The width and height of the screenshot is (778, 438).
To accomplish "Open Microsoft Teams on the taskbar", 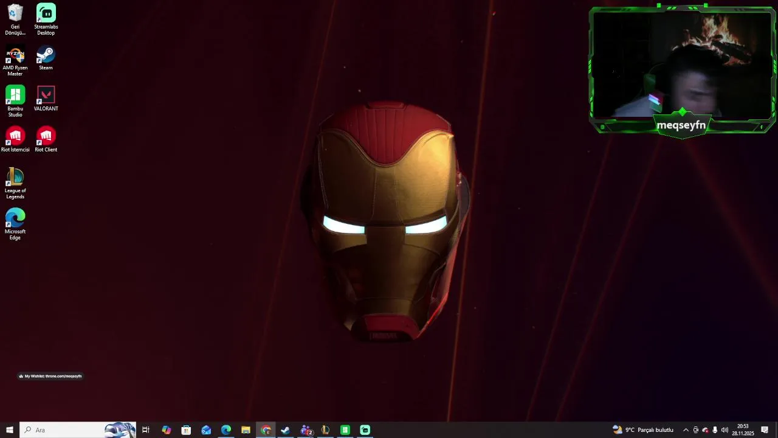I will point(306,430).
